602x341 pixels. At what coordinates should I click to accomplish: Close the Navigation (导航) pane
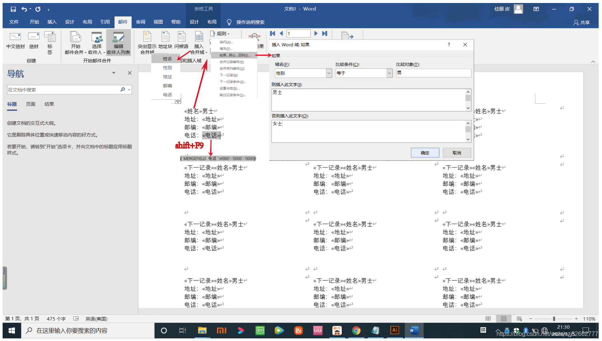(x=130, y=73)
